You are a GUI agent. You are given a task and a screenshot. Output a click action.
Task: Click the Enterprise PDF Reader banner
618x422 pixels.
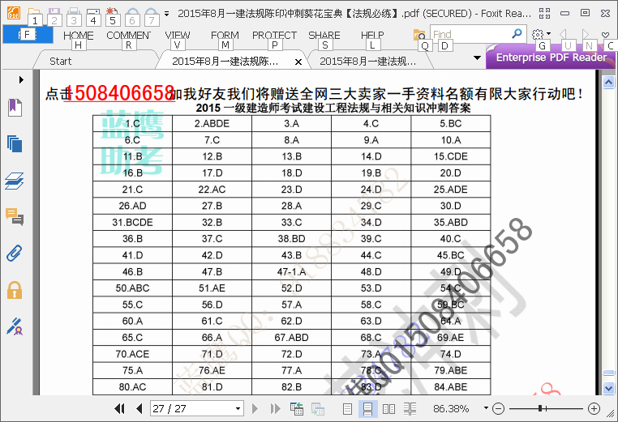(x=551, y=58)
